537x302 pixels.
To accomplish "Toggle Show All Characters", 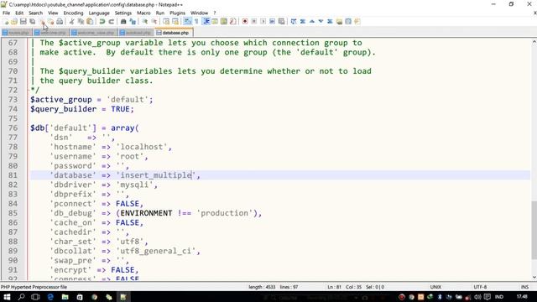I will [196, 22].
